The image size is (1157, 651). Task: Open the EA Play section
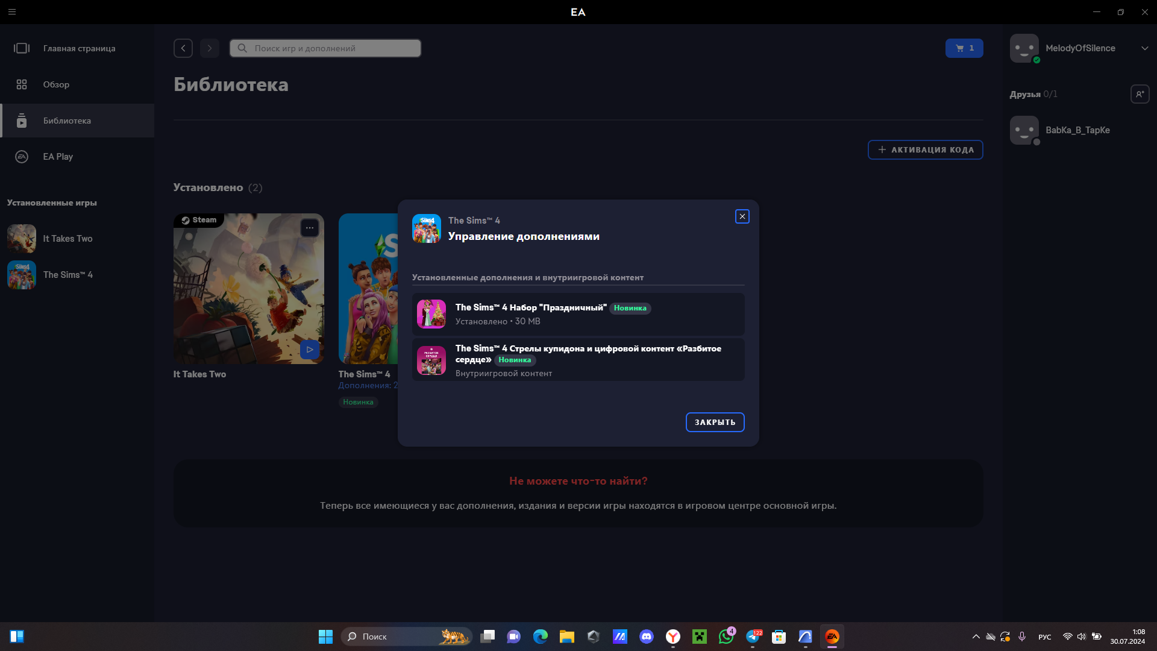[77, 157]
